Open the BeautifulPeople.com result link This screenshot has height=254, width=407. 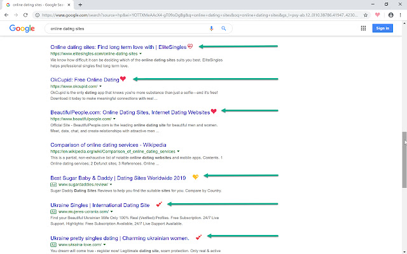[x=130, y=112]
